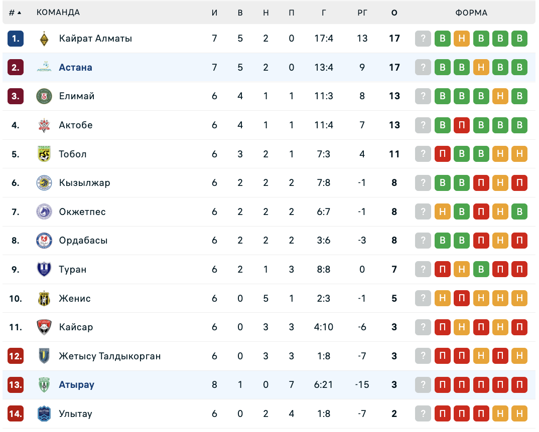
Task: Select the Актобе club logo
Action: pyautogui.click(x=44, y=125)
